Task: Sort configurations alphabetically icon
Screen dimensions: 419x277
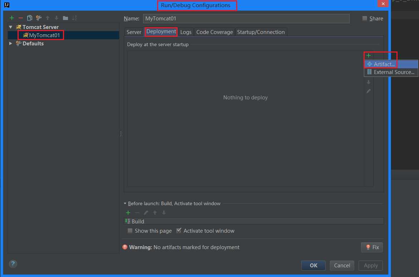Action: tap(74, 18)
